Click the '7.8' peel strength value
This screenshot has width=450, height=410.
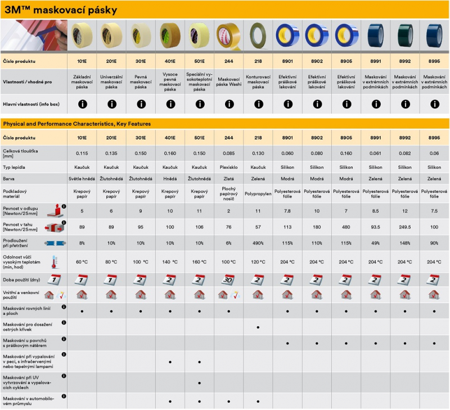(287, 211)
